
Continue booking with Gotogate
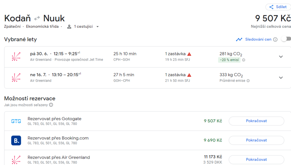tap(256, 121)
